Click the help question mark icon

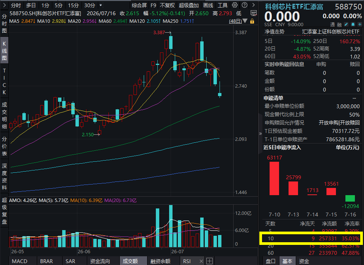click(244, 5)
